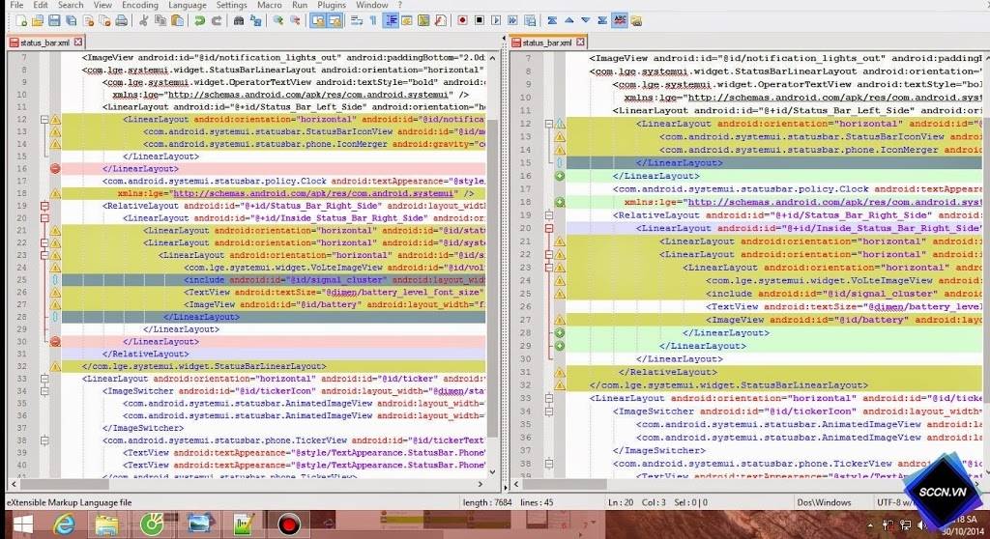990x539 pixels.
Task: Toggle synchronized vertical scrolling
Action: click(x=317, y=21)
